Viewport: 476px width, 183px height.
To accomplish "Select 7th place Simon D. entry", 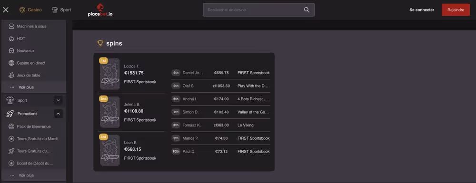I will point(221,112).
